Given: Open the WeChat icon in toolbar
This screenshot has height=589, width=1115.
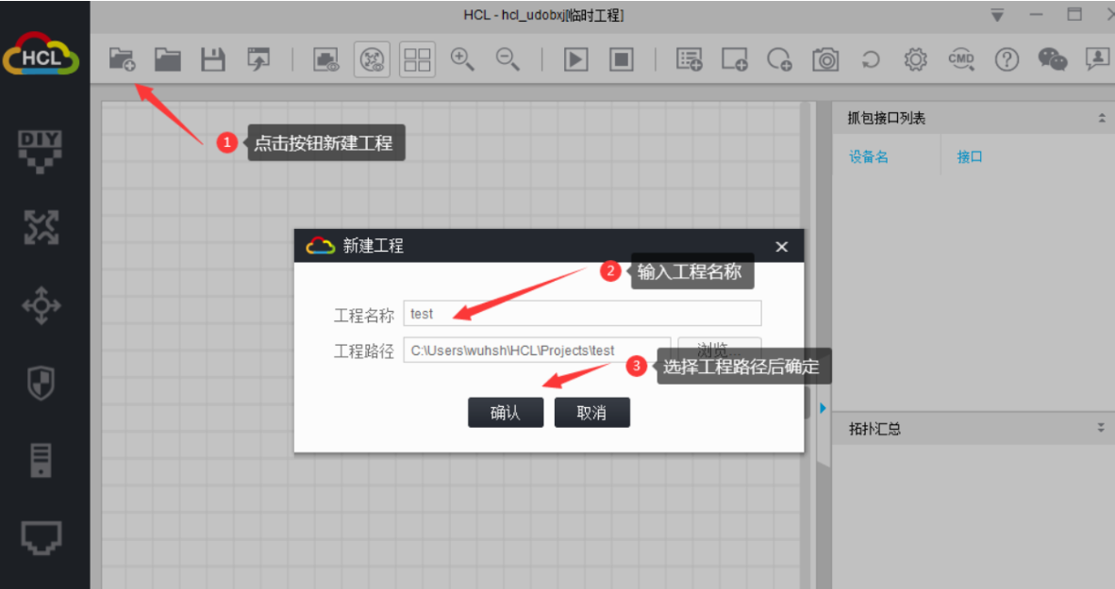Looking at the screenshot, I should (x=1052, y=59).
